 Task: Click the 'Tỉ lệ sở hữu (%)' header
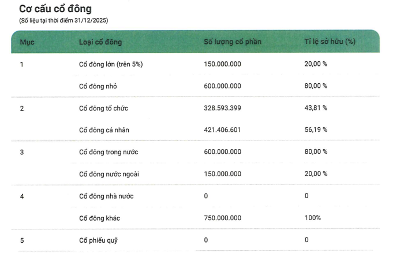pyautogui.click(x=330, y=42)
